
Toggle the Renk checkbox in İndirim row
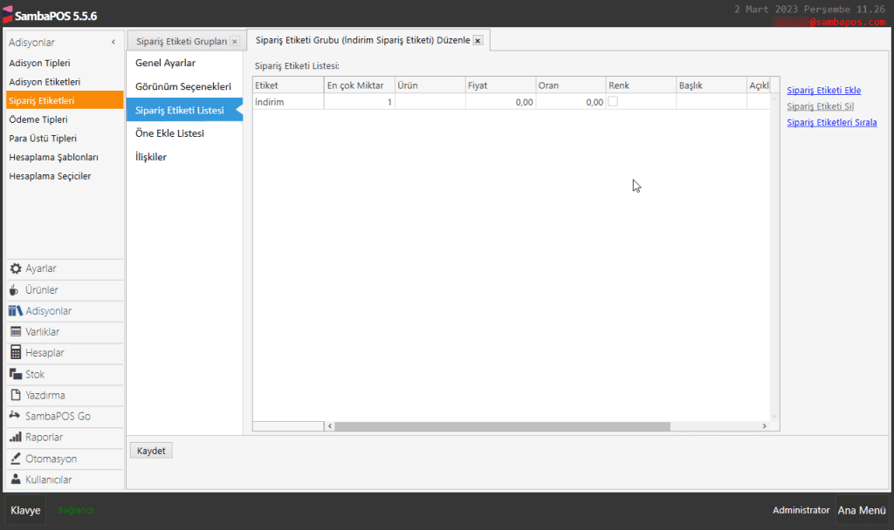coord(613,102)
